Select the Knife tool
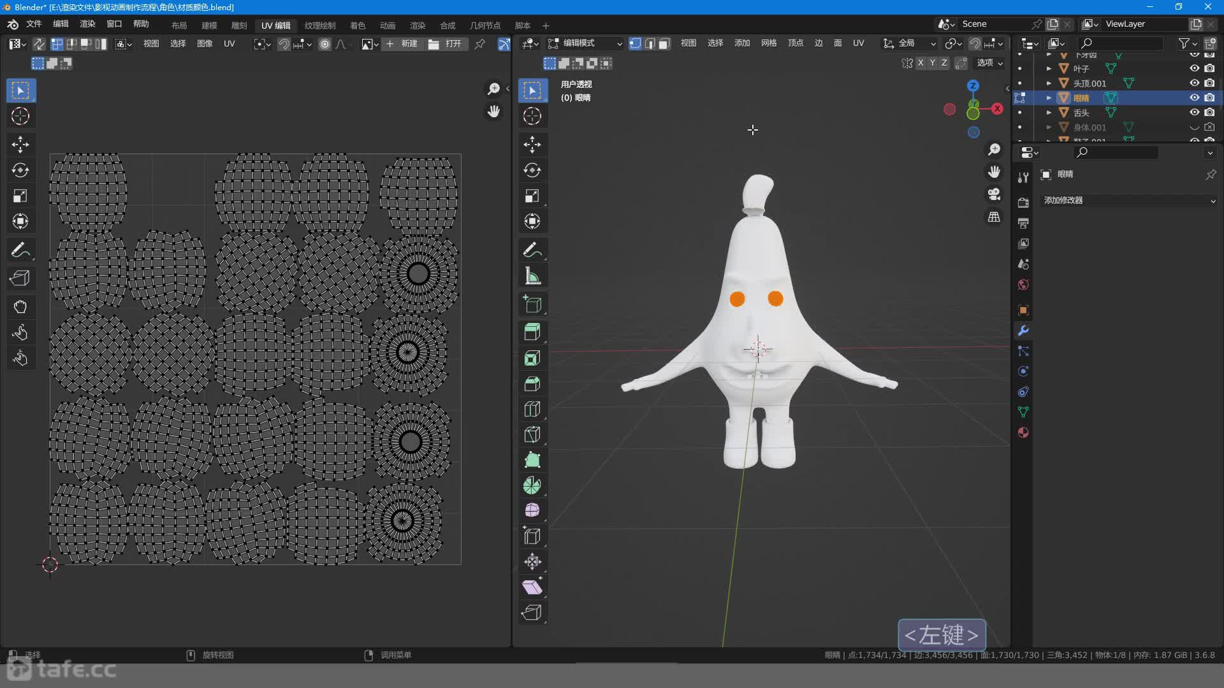Viewport: 1224px width, 688px height. [532, 434]
